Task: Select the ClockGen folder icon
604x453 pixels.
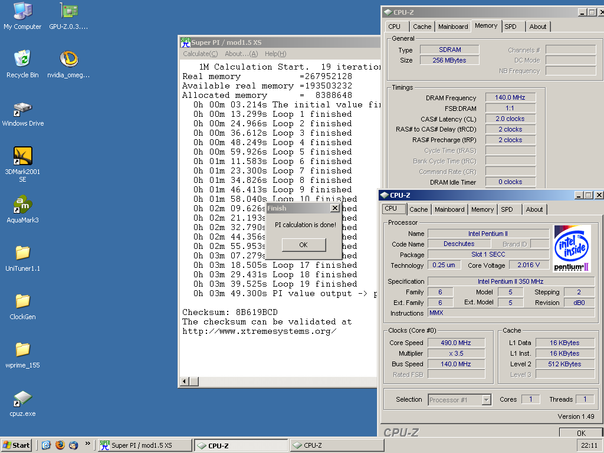Action: (x=23, y=307)
